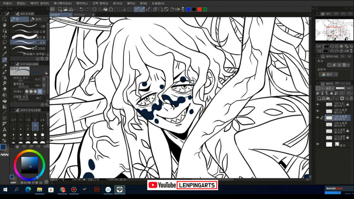Click zoom out icon in navigator panel

(x=332, y=46)
